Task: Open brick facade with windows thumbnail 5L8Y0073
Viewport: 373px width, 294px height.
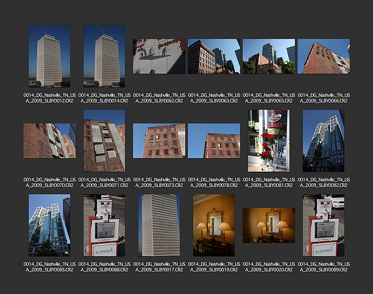Action: (x=159, y=140)
